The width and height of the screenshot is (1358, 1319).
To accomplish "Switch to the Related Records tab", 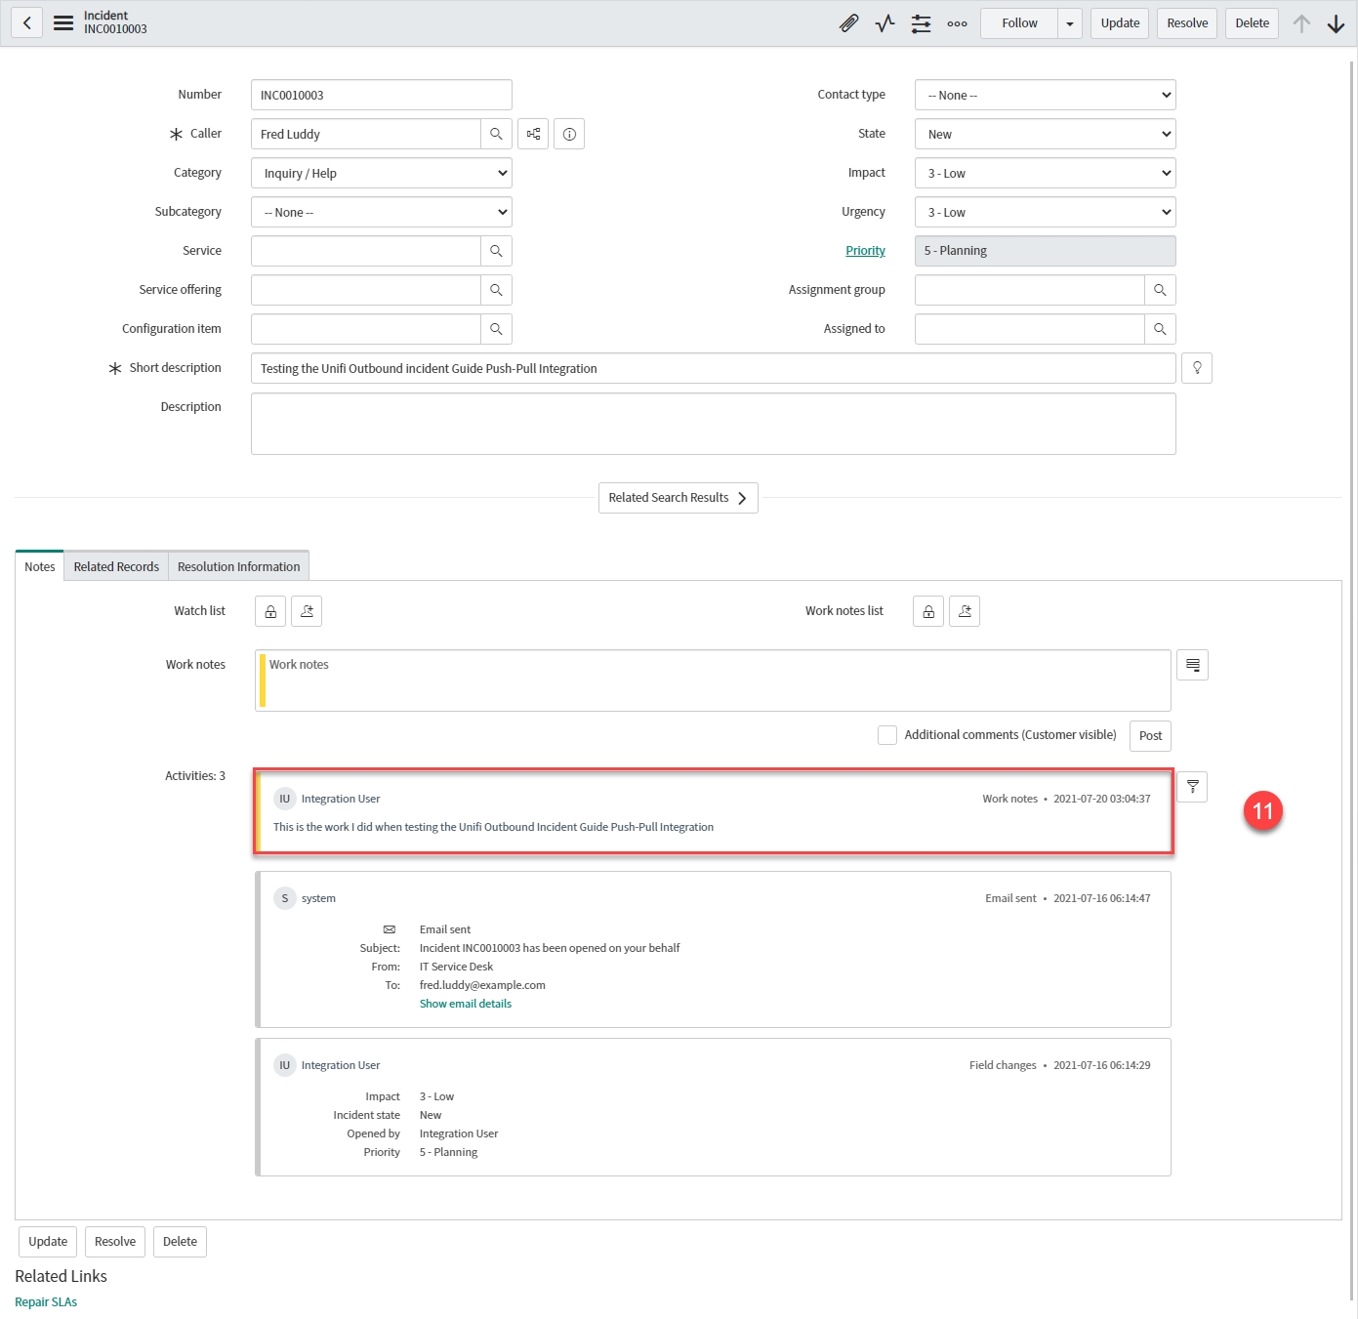I will pyautogui.click(x=116, y=566).
